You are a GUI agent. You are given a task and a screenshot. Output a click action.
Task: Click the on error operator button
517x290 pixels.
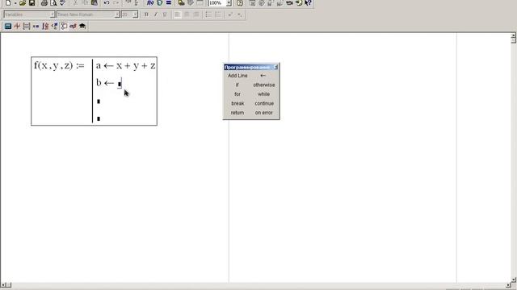pos(264,113)
